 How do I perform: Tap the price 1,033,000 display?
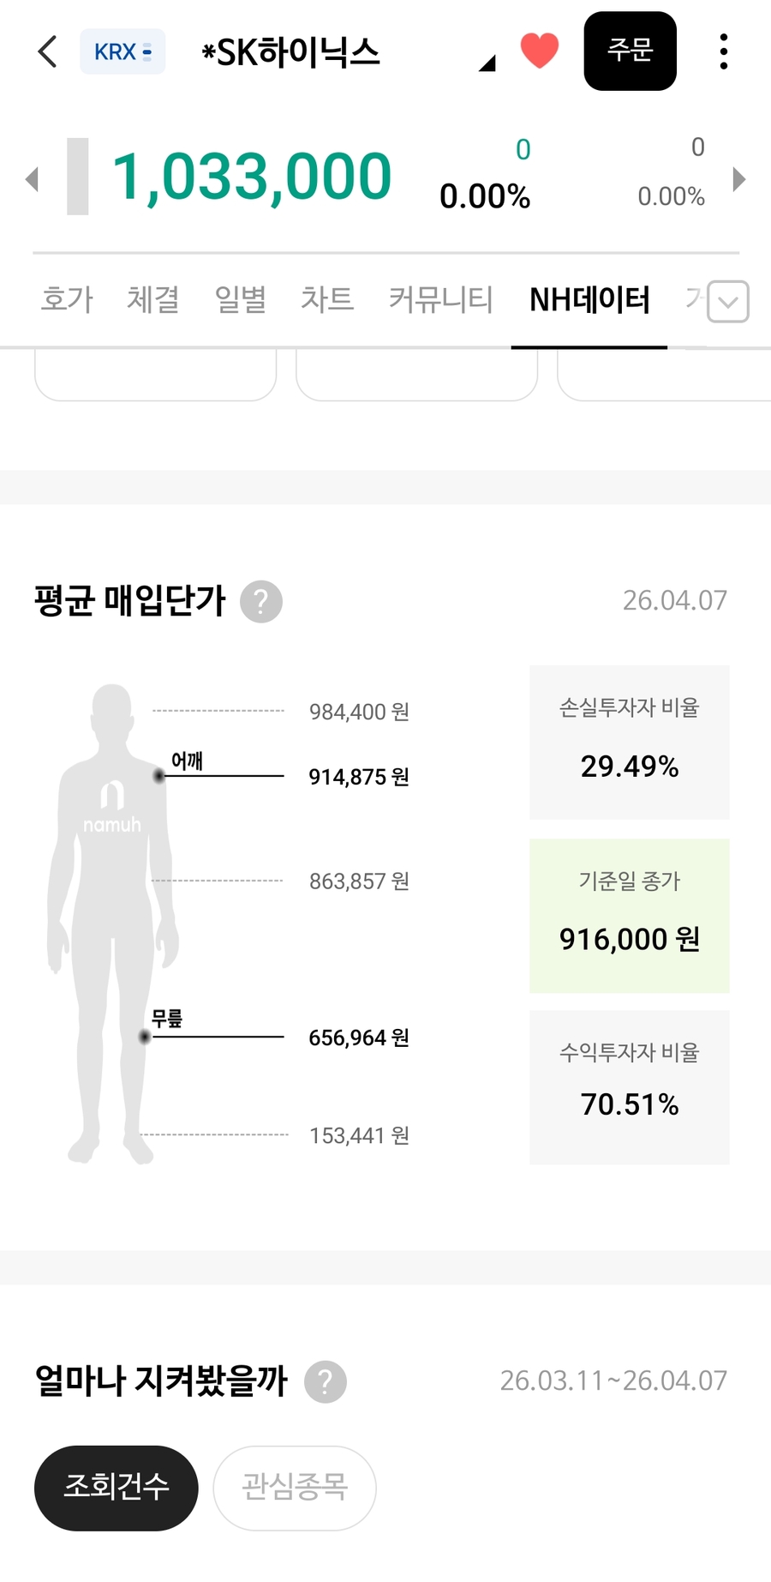pos(253,176)
